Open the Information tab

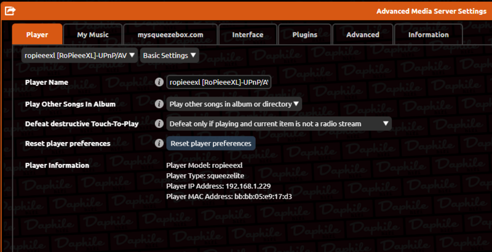[428, 34]
